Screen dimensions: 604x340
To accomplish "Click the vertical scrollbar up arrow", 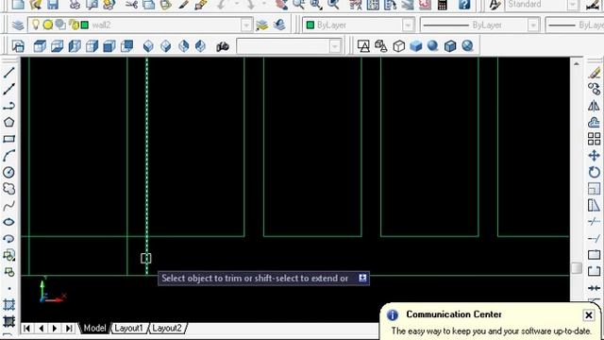I will point(577,63).
